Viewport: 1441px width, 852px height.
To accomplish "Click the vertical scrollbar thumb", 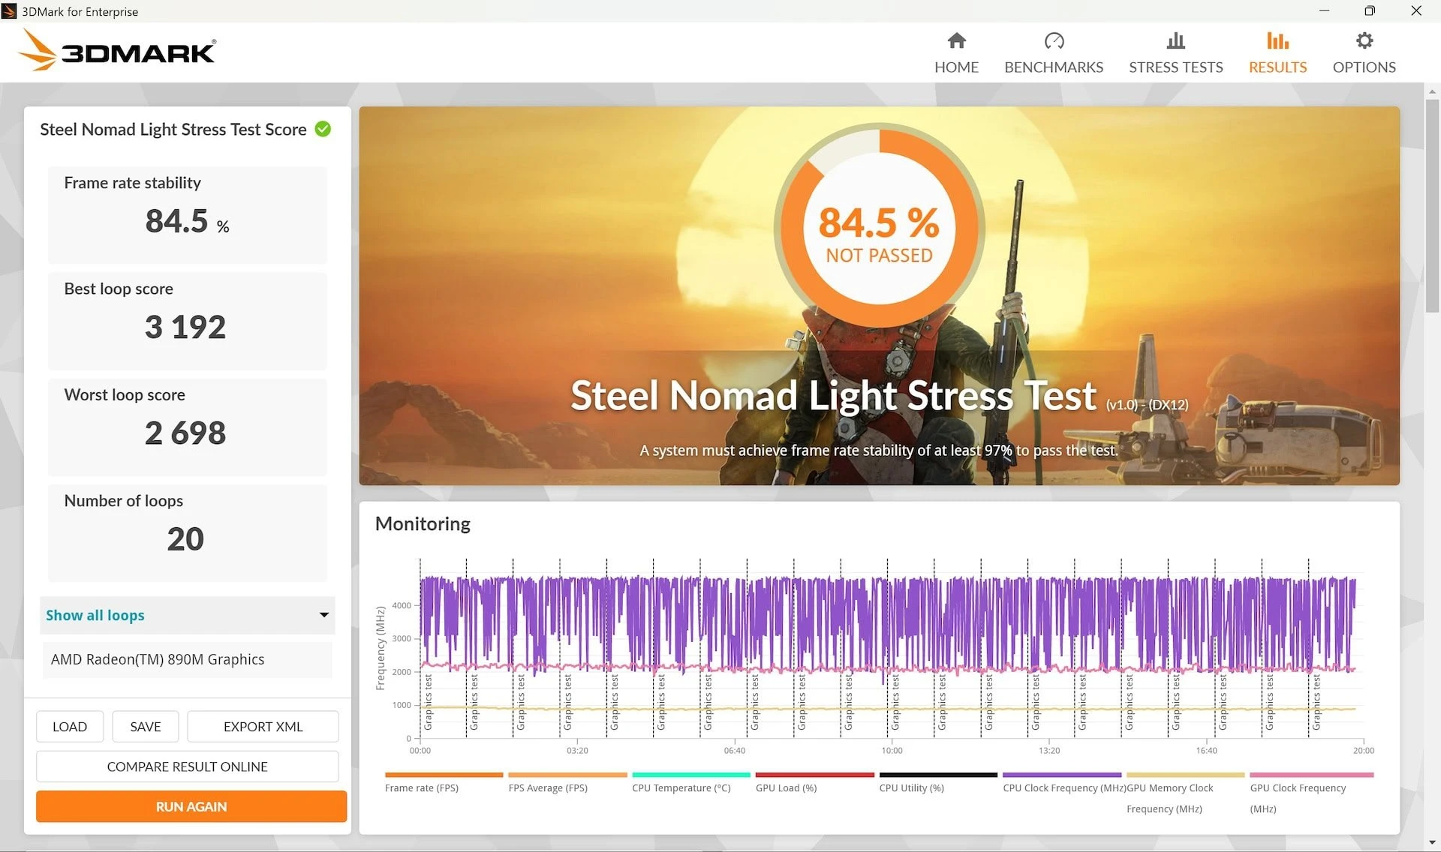I will pos(1432,206).
